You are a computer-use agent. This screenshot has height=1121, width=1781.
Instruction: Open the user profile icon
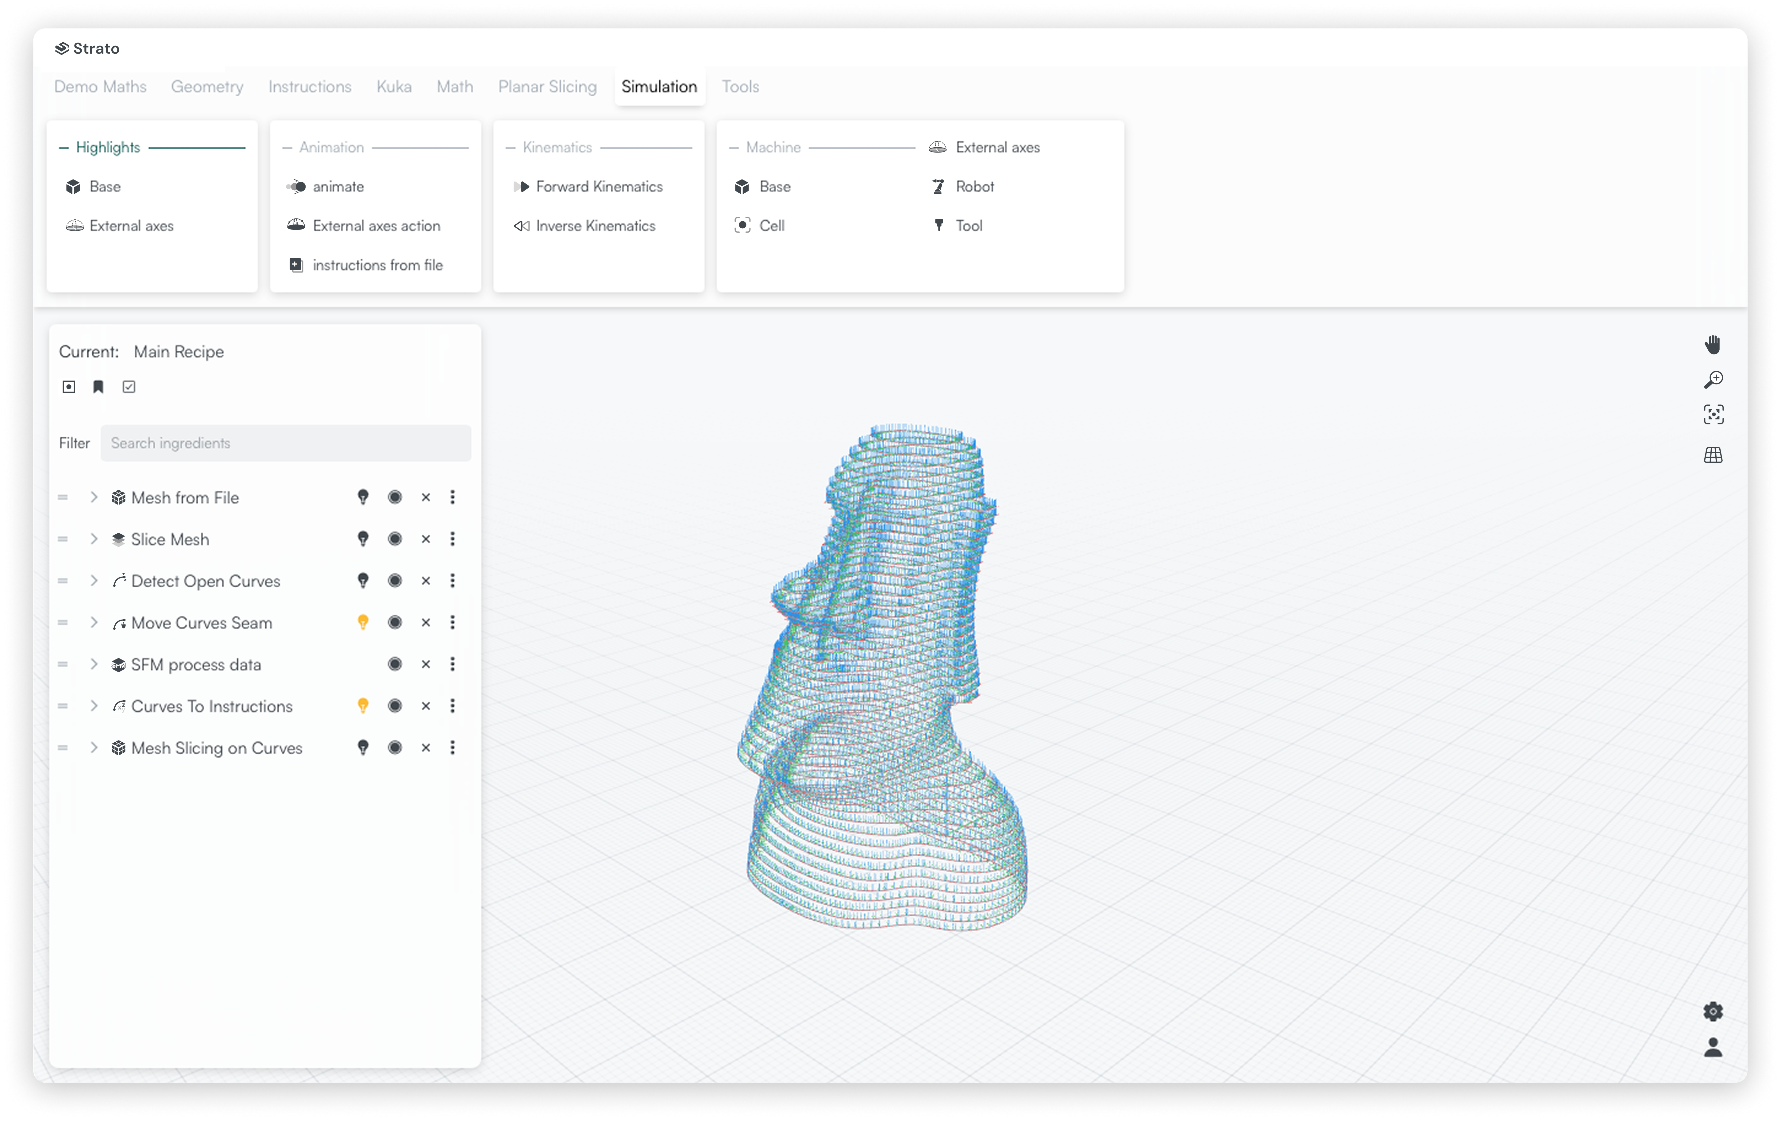coord(1713,1047)
